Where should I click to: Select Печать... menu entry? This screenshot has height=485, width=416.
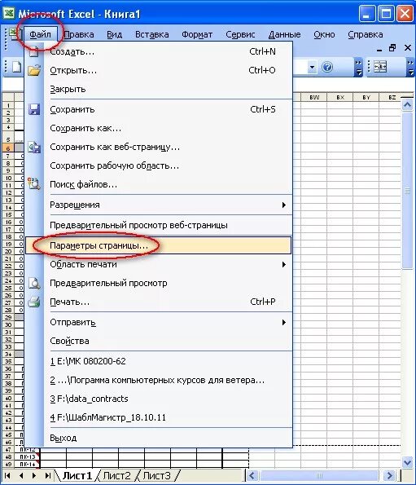click(x=159, y=302)
